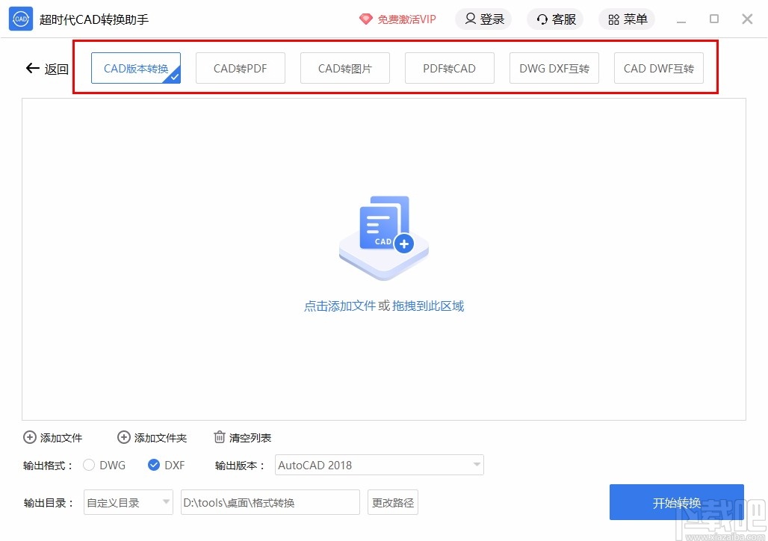The width and height of the screenshot is (768, 541).
Task: Open the 菜单 menu
Action: 627,19
